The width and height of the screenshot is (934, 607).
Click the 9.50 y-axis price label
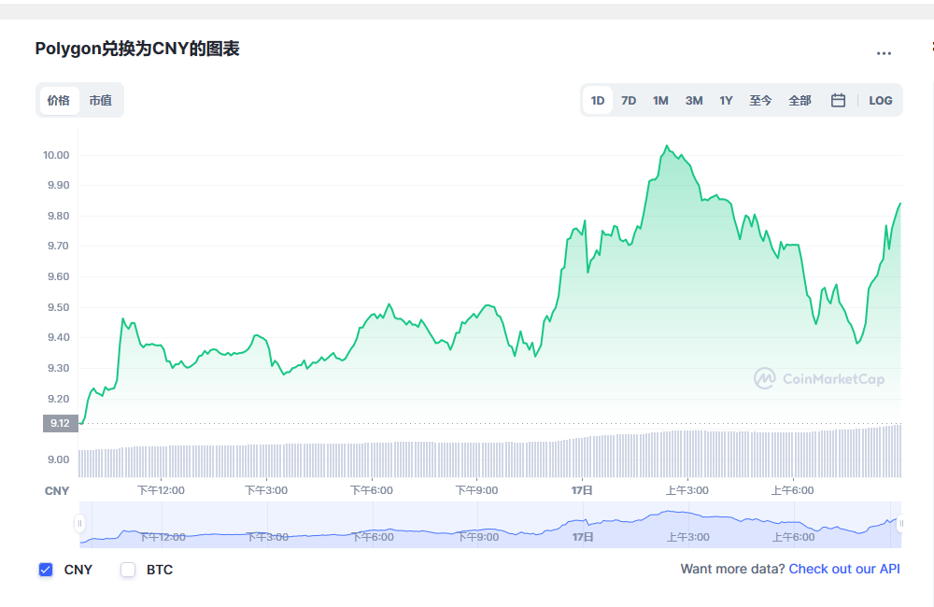tap(58, 307)
